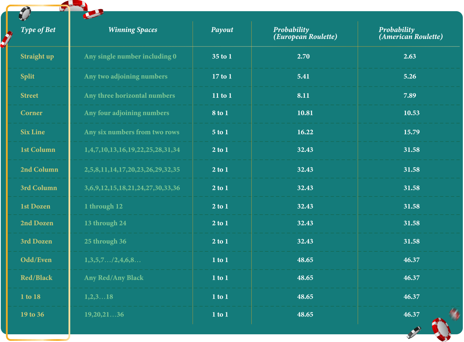Click the European probability '5.41'
The image size is (464, 342).
304,77
